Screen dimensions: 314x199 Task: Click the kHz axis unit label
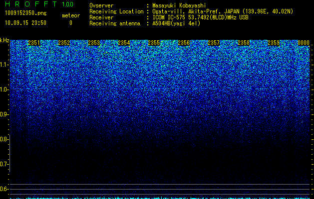pos(4,40)
